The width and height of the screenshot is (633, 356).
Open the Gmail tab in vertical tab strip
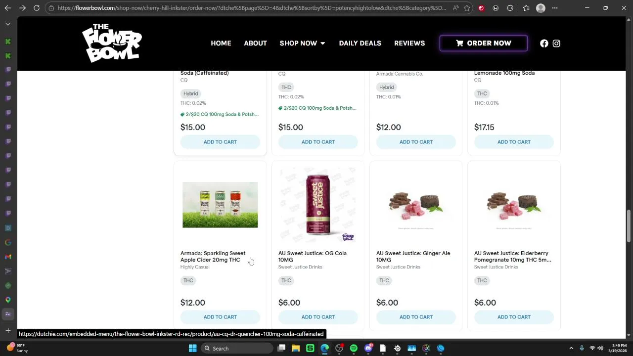click(x=8, y=257)
